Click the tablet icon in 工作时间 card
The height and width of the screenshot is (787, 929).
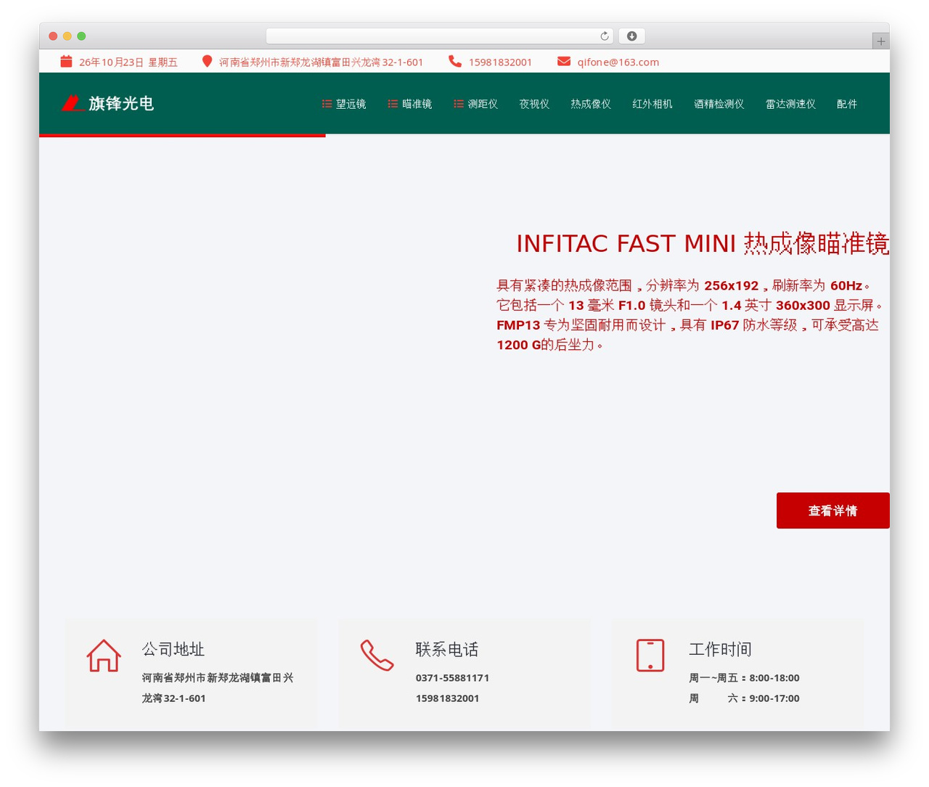[650, 656]
